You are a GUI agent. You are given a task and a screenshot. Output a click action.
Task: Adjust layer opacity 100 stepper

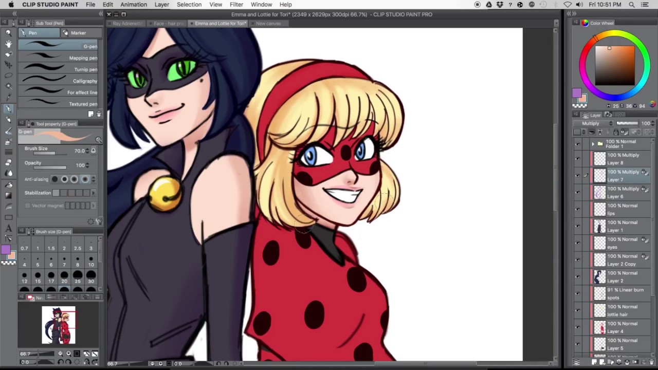tap(653, 123)
